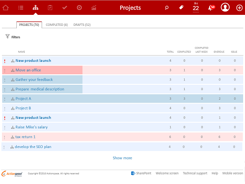Click the Filters funnel icon

[x=8, y=36]
